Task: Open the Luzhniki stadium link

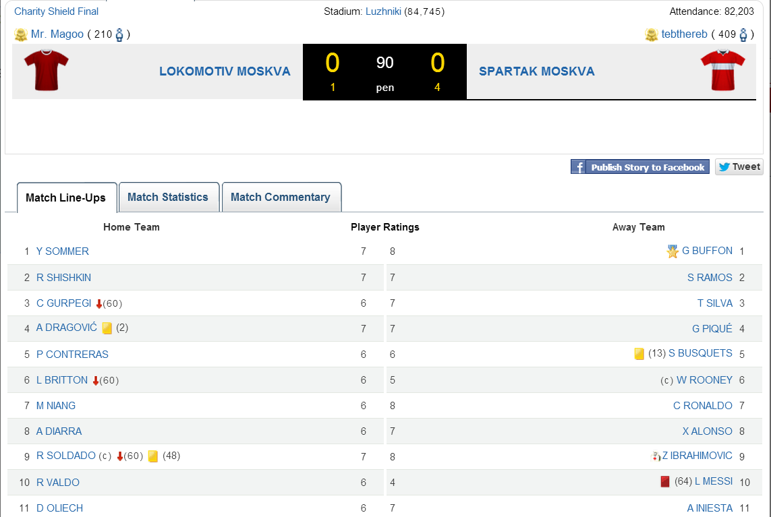Action: coord(382,11)
